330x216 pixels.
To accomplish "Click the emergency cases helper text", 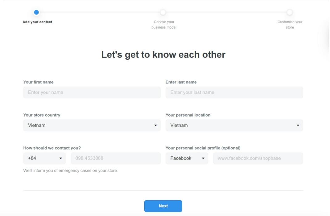I will click(x=70, y=170).
